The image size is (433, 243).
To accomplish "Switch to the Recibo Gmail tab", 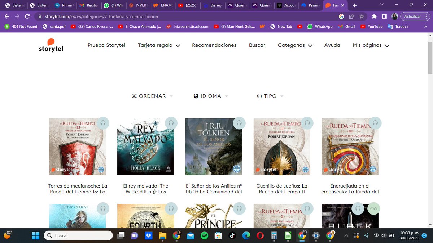I will pyautogui.click(x=88, y=5).
